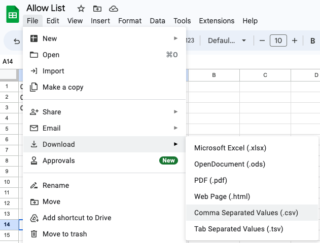The height and width of the screenshot is (243, 320).
Task: Download as Tab Separated Values (.tsv)
Action: [x=252, y=229]
